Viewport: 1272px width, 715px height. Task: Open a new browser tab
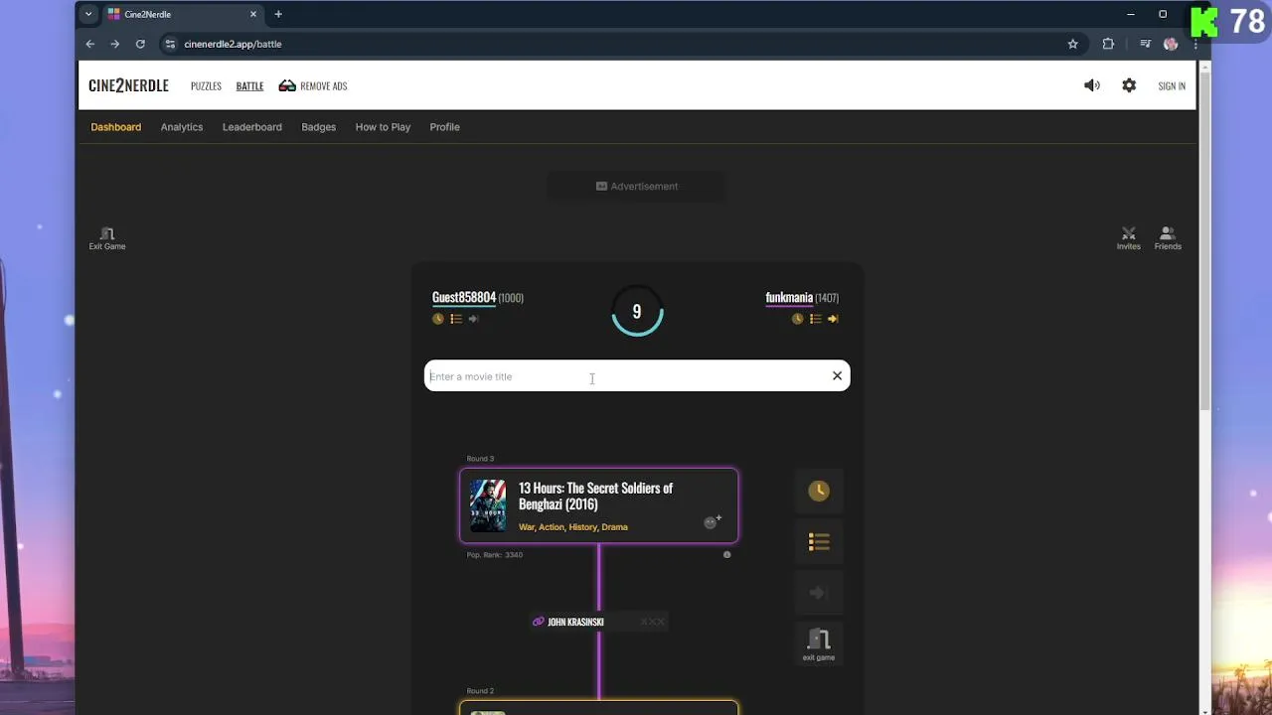[x=278, y=14]
